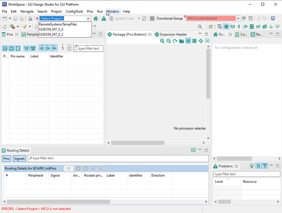Expand the debug run dropdown arrow
This screenshot has height=213, width=282.
(18, 27)
